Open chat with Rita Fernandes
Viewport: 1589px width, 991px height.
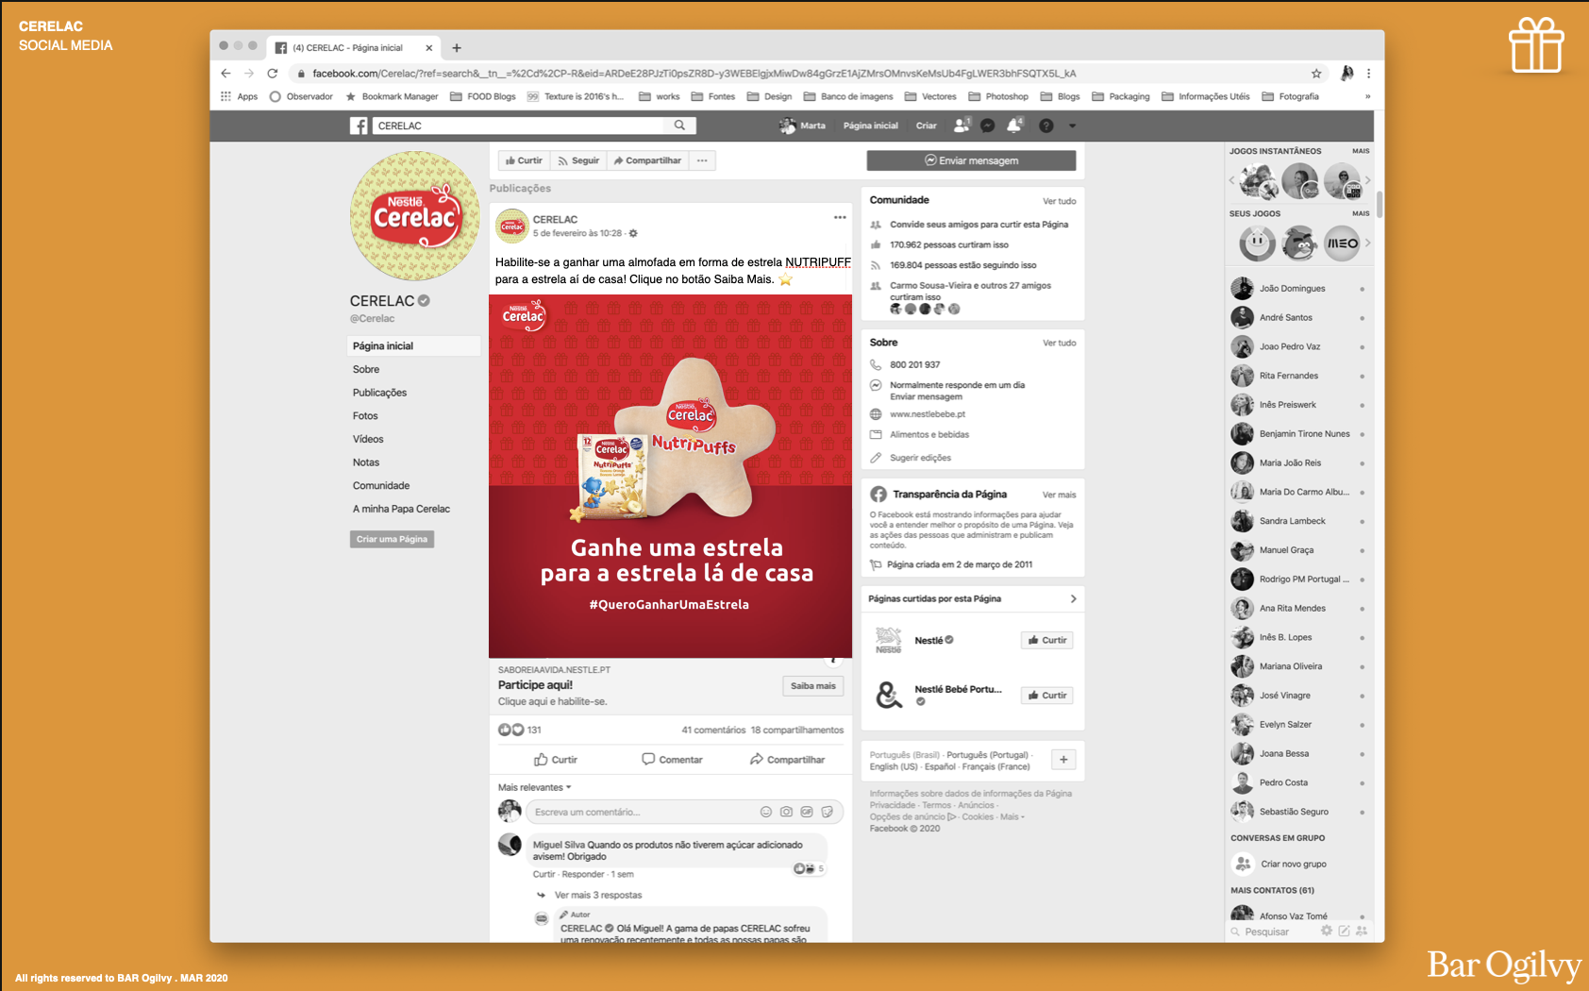1298,376
